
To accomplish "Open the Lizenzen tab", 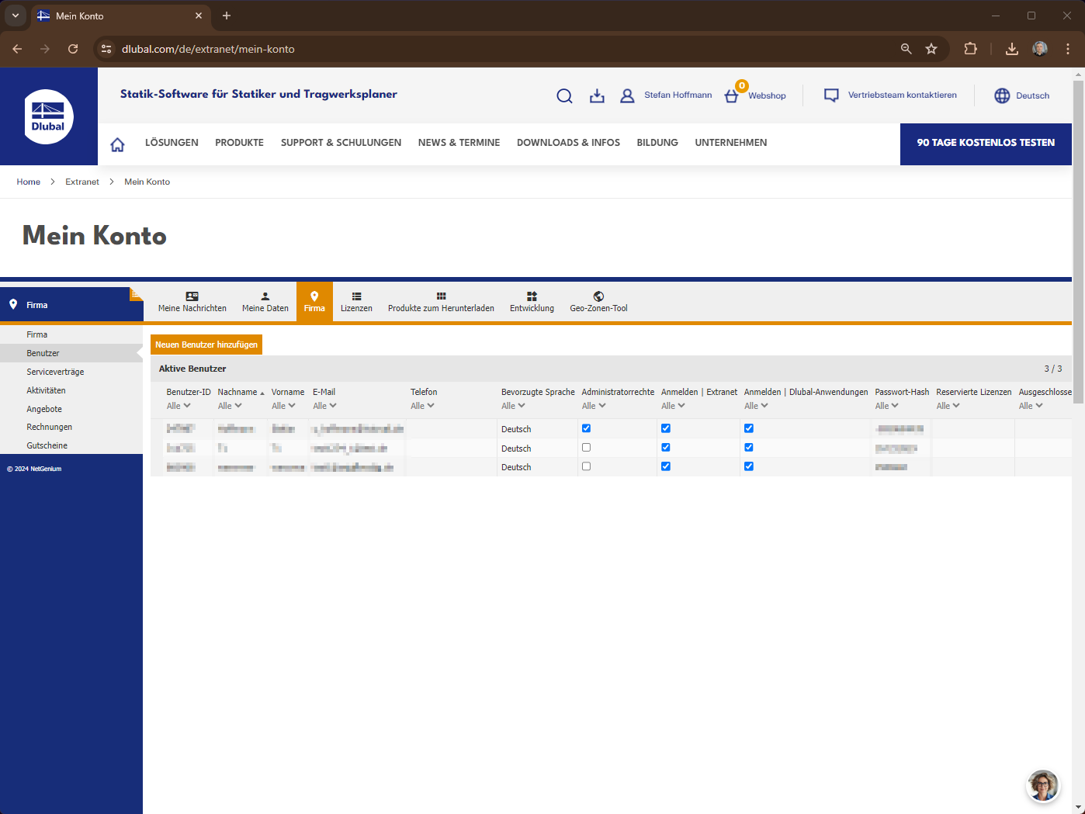I will pyautogui.click(x=356, y=302).
